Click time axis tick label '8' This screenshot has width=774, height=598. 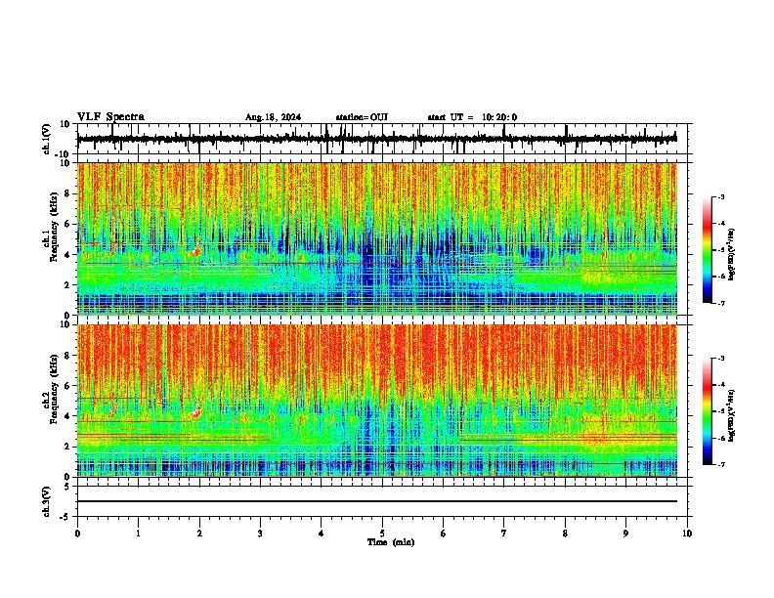pyautogui.click(x=565, y=534)
